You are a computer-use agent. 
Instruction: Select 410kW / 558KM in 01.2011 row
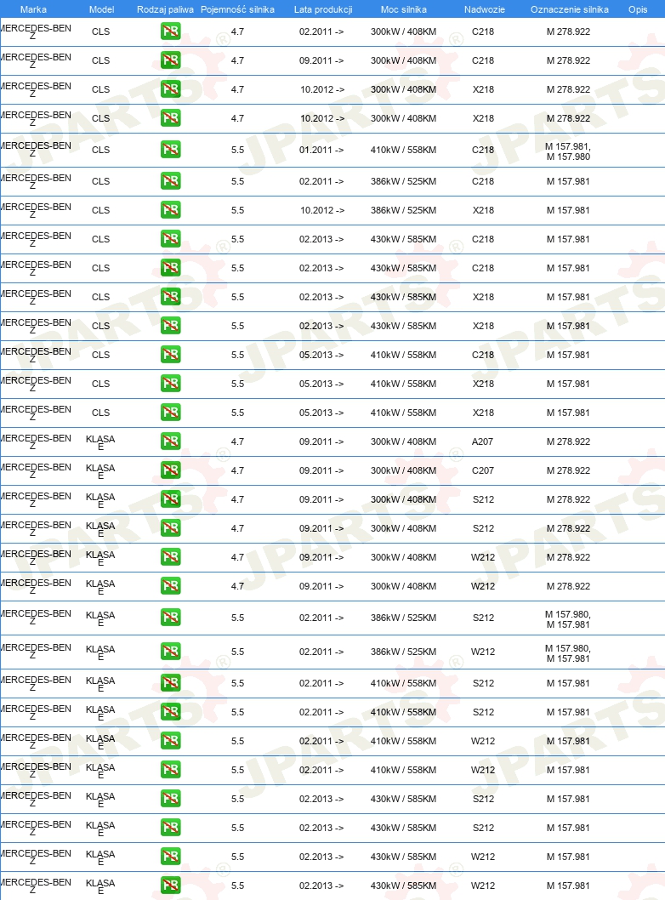tap(403, 150)
